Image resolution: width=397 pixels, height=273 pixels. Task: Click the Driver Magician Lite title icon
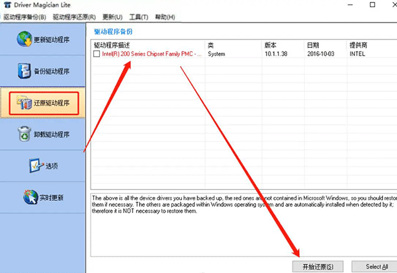(x=6, y=5)
